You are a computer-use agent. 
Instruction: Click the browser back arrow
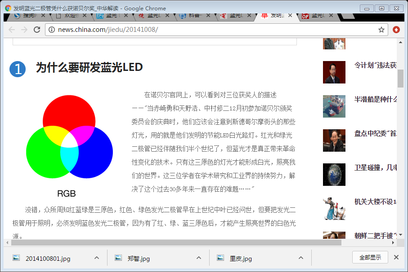12,30
